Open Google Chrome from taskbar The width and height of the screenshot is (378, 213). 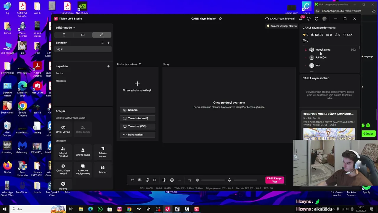point(129,209)
